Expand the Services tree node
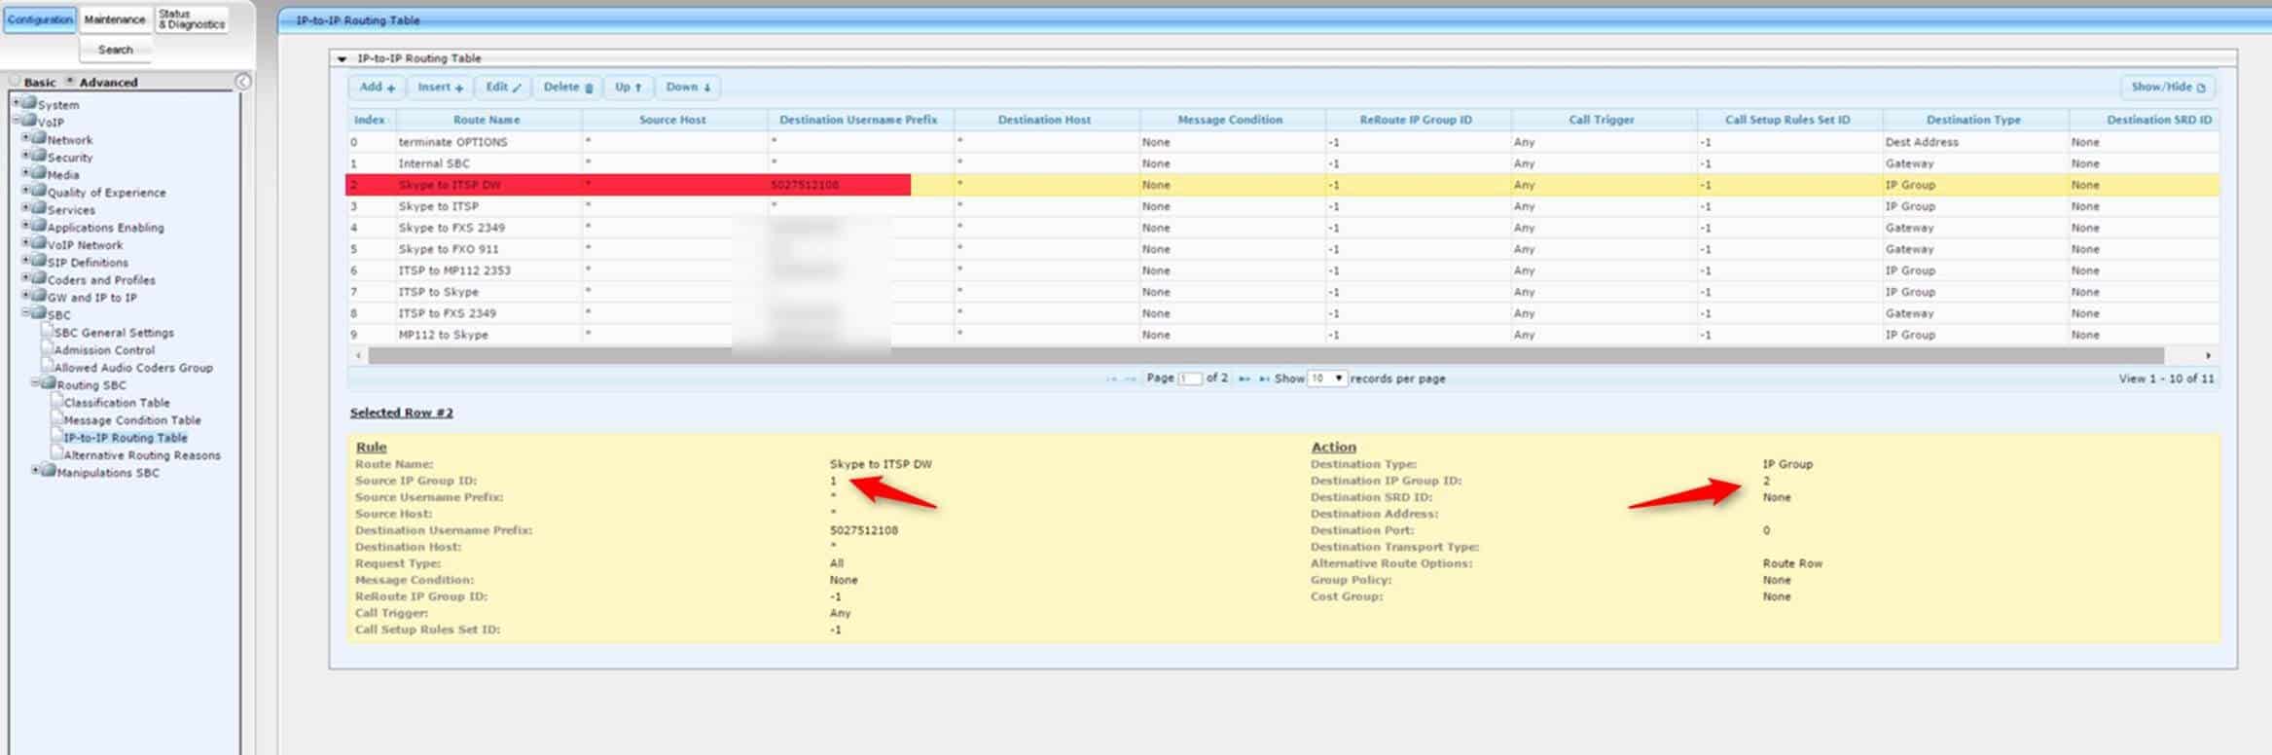 pyautogui.click(x=26, y=208)
